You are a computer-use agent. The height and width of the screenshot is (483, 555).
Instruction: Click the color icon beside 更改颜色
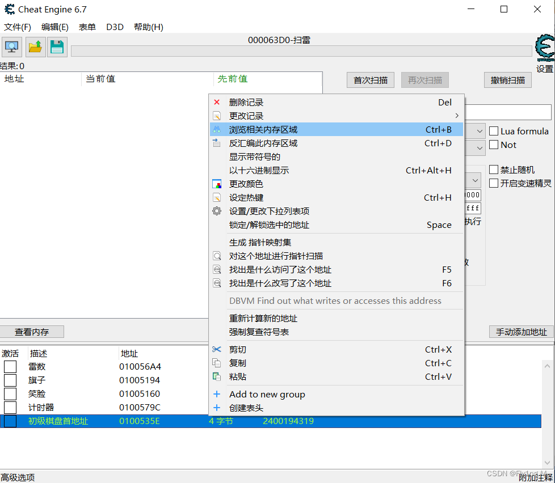(x=216, y=184)
